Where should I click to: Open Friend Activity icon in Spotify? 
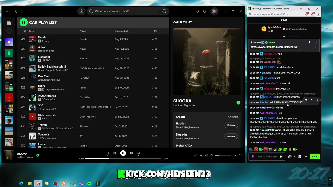point(205,11)
